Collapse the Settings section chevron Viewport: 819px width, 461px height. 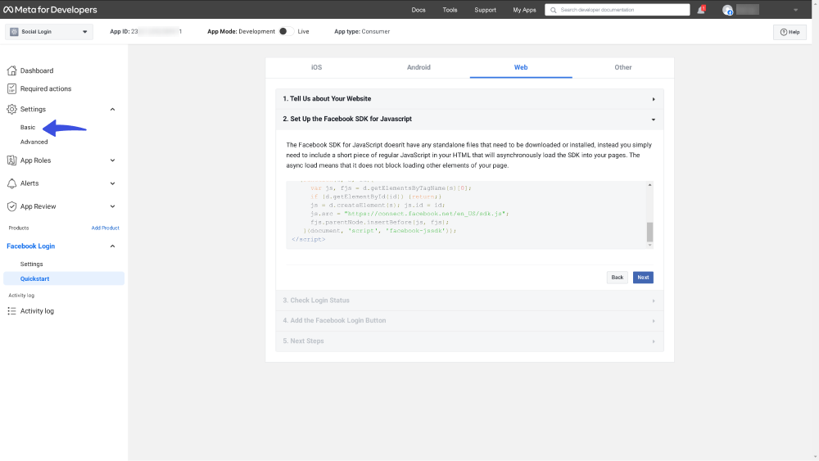[x=112, y=109]
